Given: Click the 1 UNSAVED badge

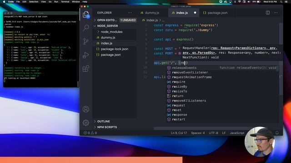Looking at the screenshot, I should coord(128,20).
